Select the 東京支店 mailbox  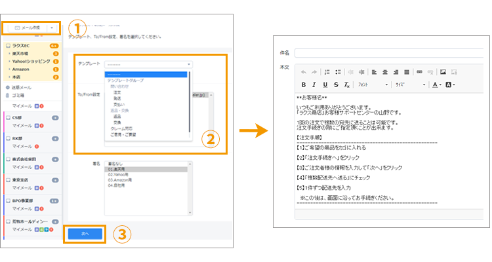pyautogui.click(x=20, y=180)
